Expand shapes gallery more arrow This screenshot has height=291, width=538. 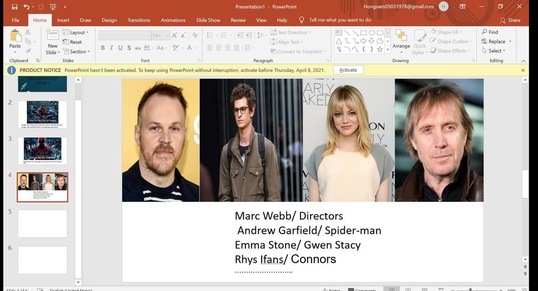pyautogui.click(x=388, y=49)
